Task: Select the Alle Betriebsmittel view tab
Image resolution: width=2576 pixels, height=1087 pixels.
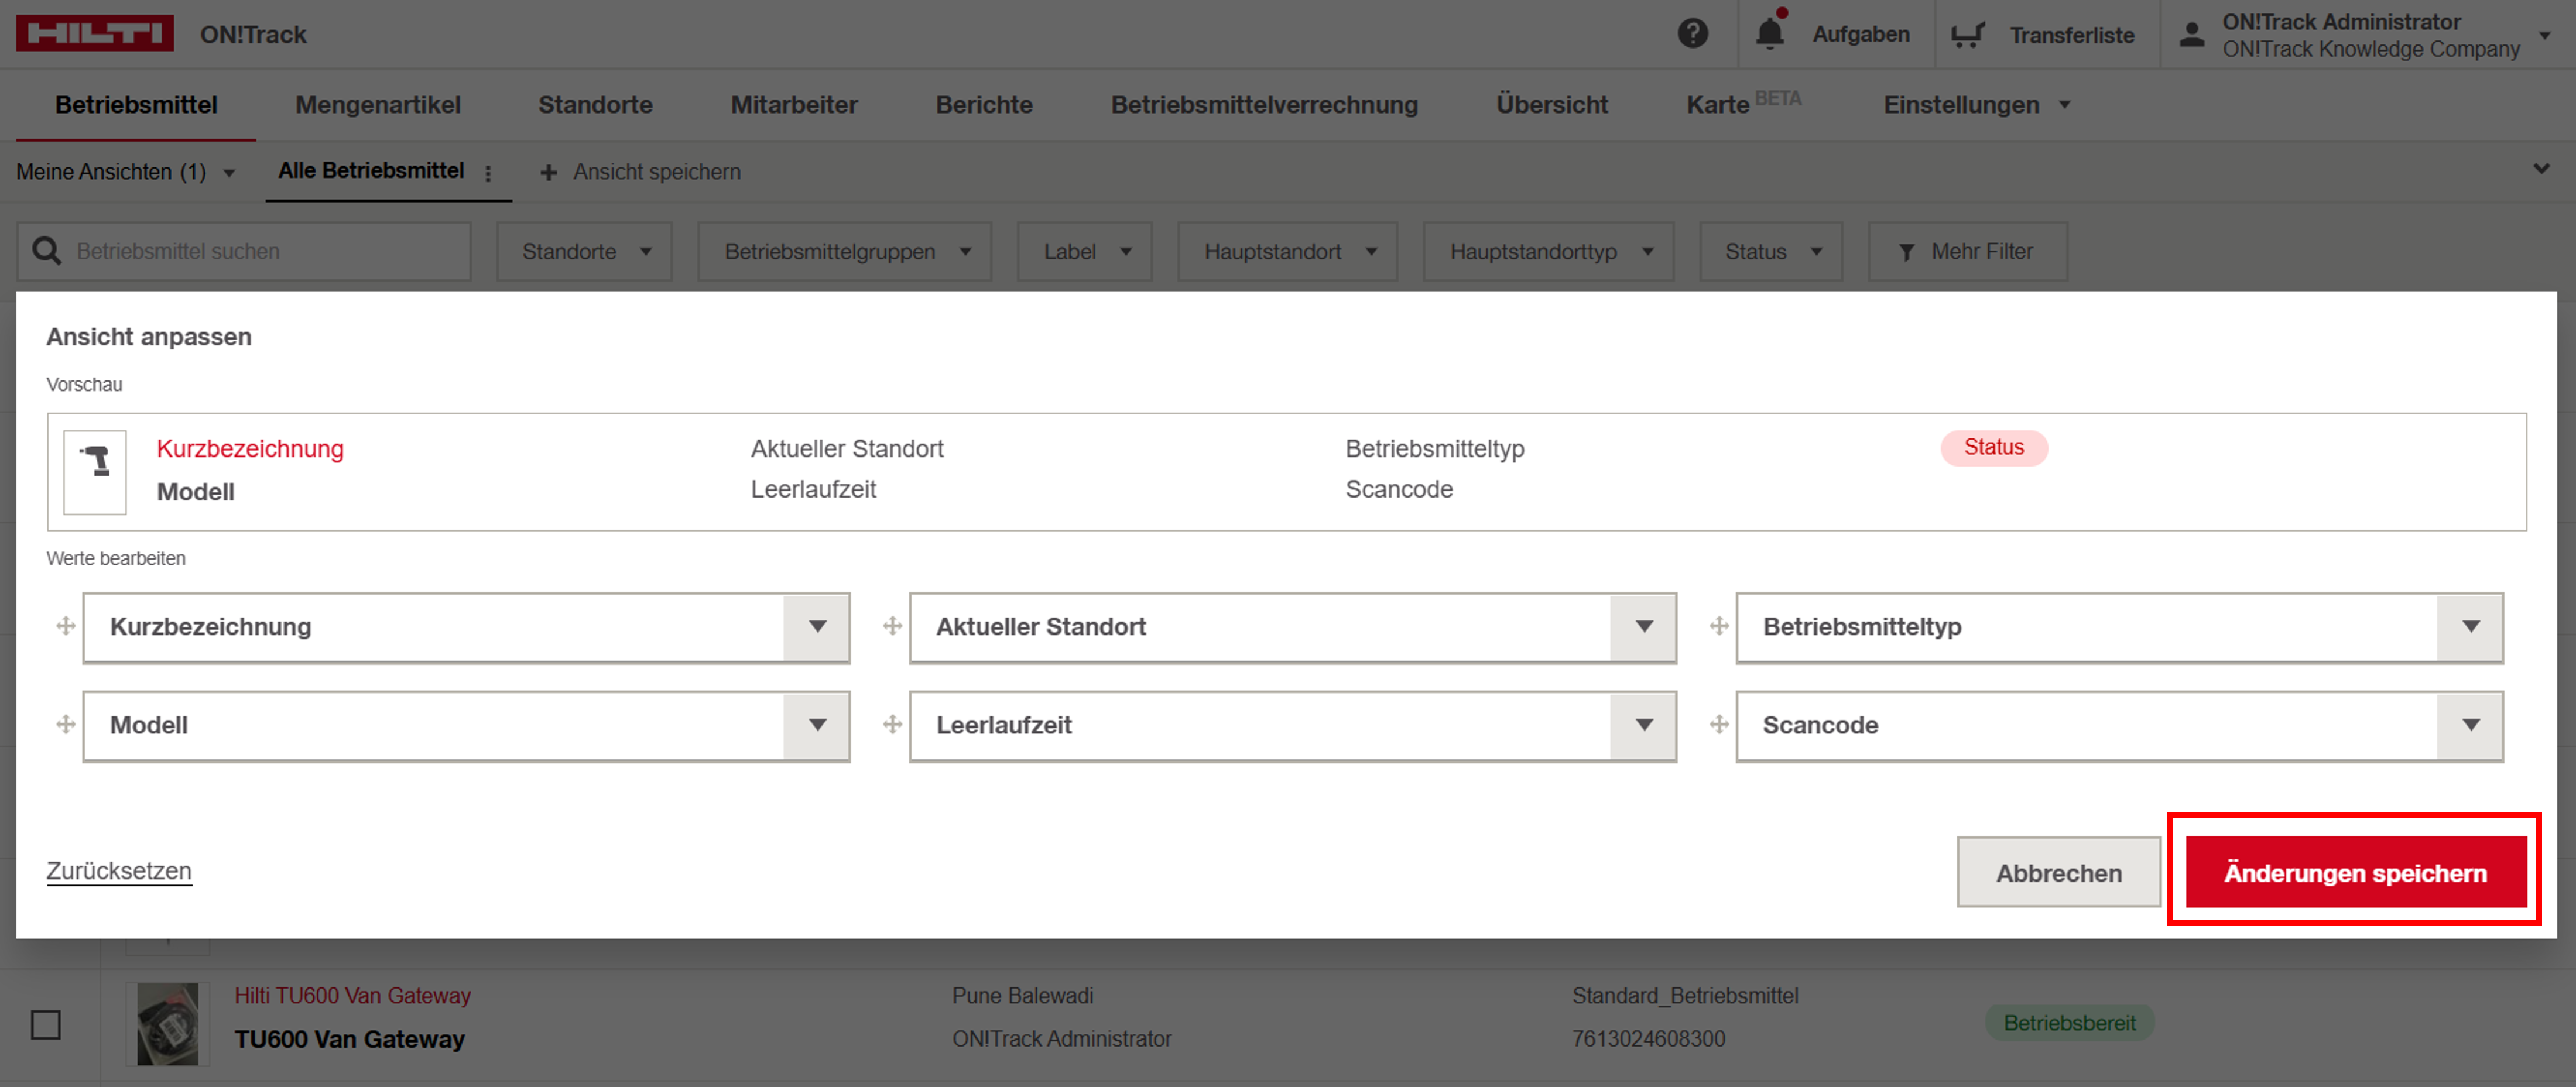Action: coord(371,171)
